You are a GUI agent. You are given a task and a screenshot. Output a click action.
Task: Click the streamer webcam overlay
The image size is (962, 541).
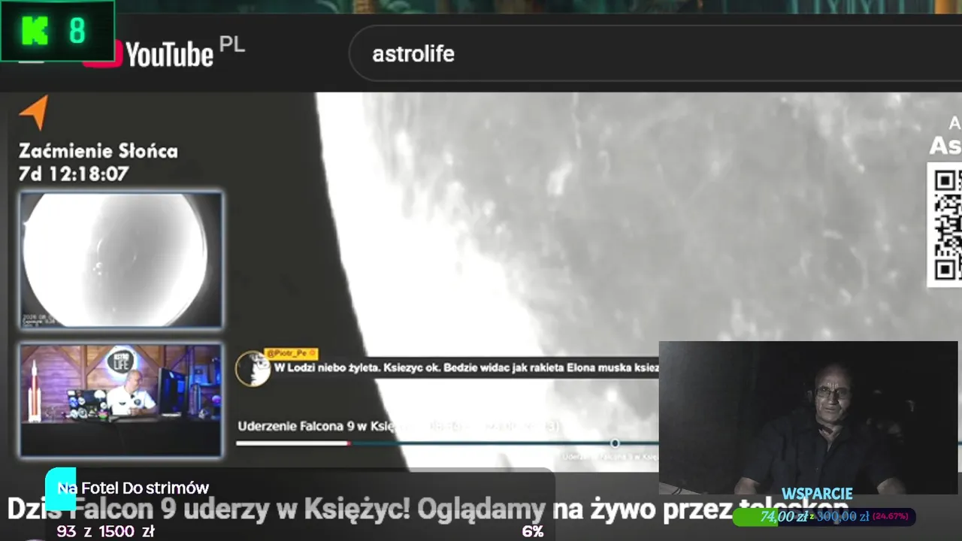pos(808,418)
